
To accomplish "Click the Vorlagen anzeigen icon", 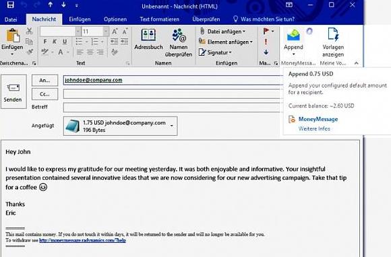I will pyautogui.click(x=333, y=34).
